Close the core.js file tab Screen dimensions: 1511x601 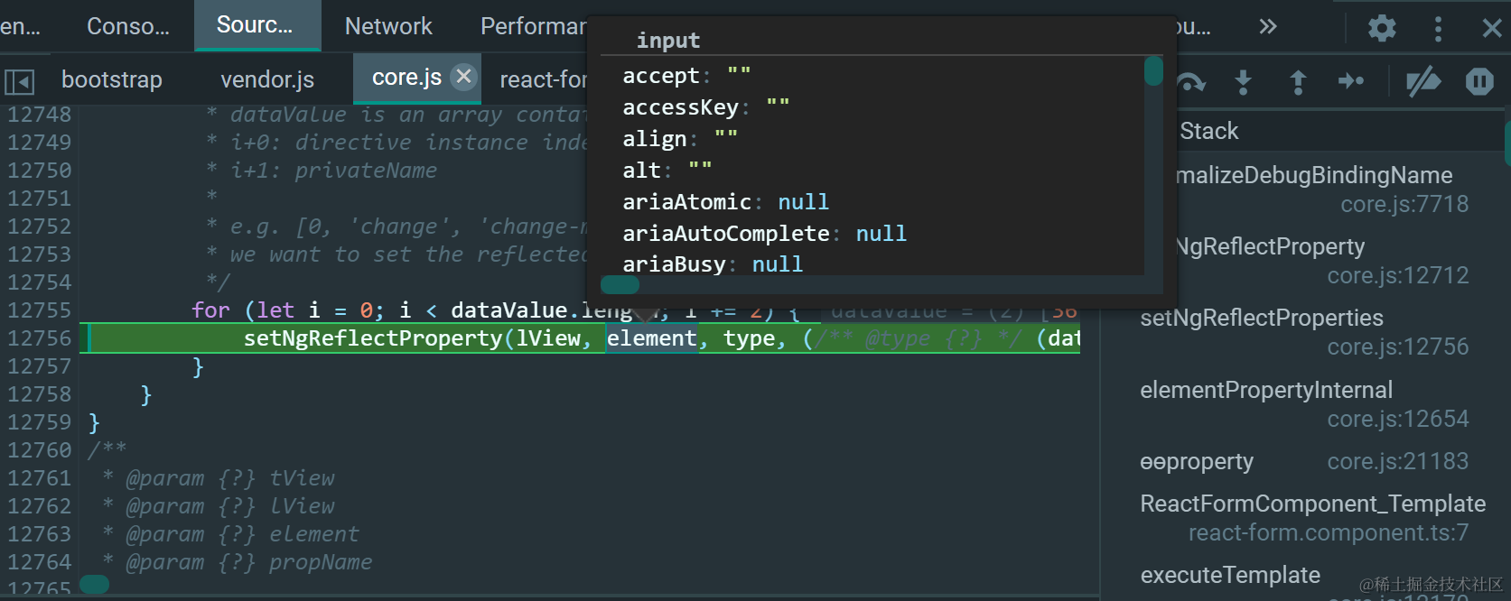point(463,77)
